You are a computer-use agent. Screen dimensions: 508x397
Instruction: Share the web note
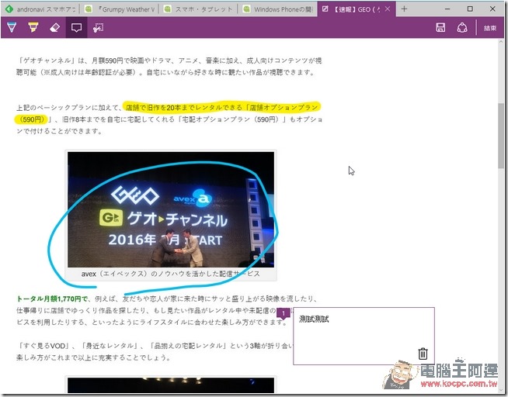462,28
